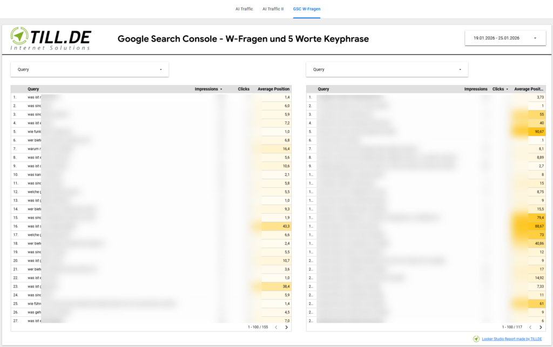Go to next page of the left table
This screenshot has width=553, height=347.
[286, 326]
